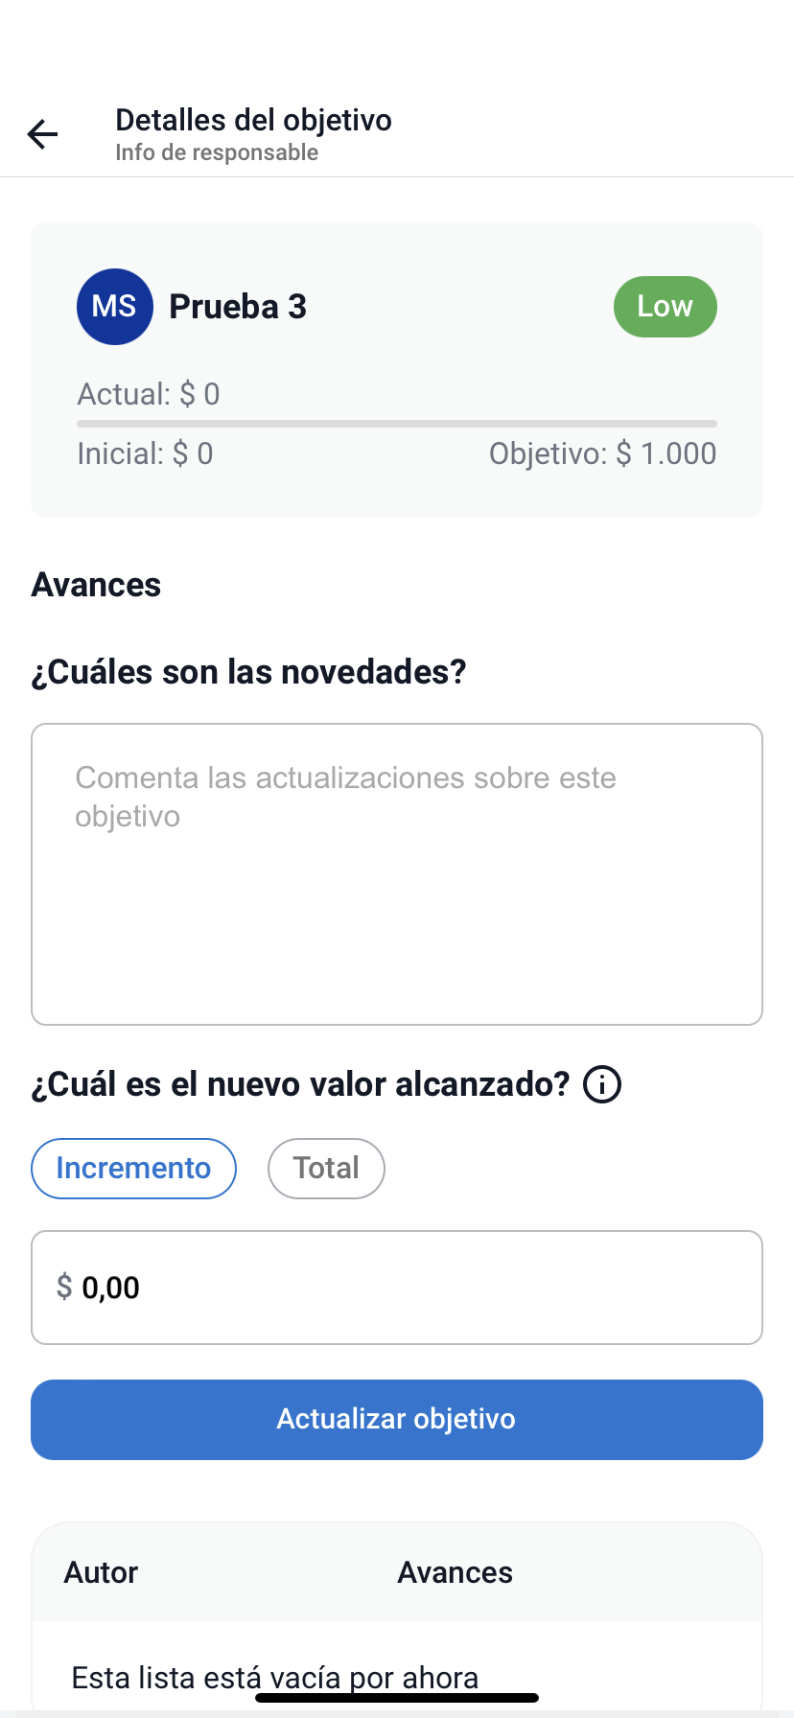Tap the empty list message row
The width and height of the screenshot is (794, 1718).
click(x=274, y=1678)
